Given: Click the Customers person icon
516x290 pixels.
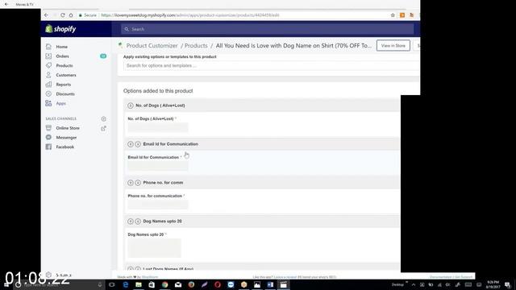Looking at the screenshot, I should (x=48, y=75).
